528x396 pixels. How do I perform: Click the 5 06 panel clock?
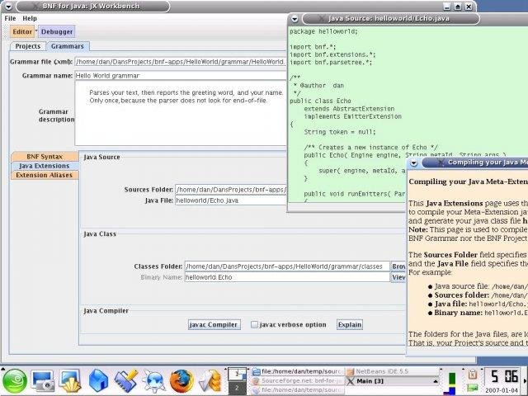[x=504, y=376]
